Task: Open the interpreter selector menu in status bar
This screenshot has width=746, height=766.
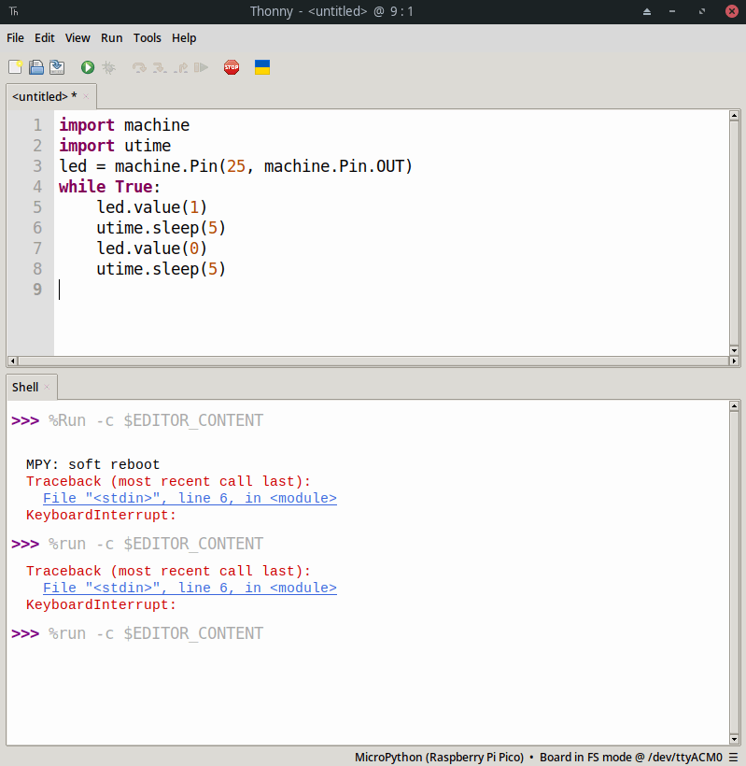Action: click(733, 757)
